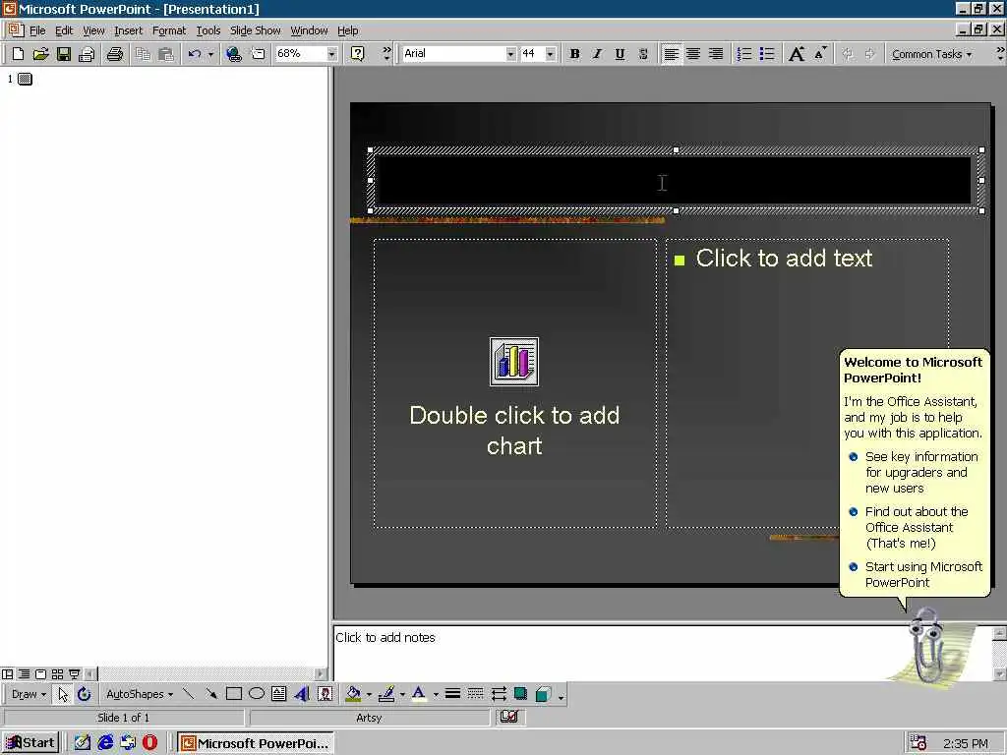Switch to Slide View button

[x=40, y=674]
